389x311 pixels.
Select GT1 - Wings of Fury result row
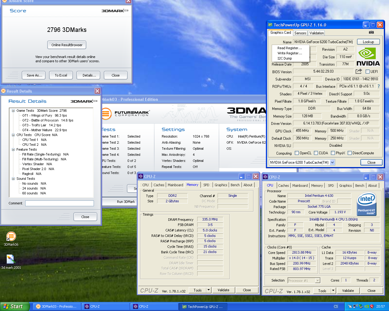pos(45,115)
